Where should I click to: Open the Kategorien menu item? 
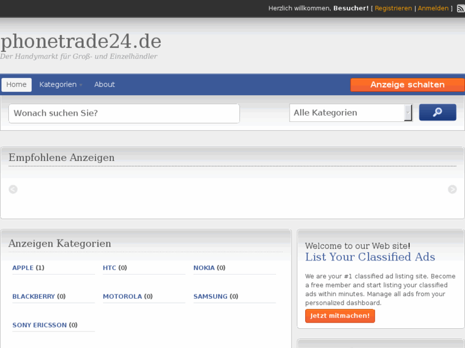(58, 84)
